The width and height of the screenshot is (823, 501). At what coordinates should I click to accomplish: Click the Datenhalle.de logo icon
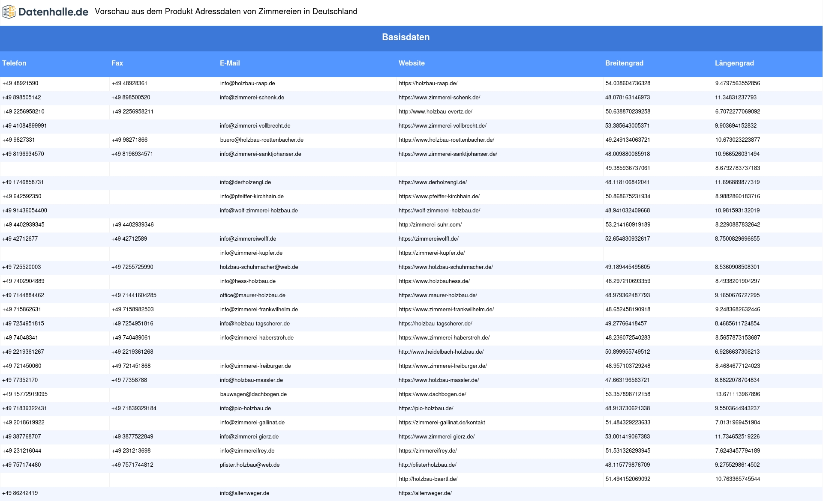point(9,12)
